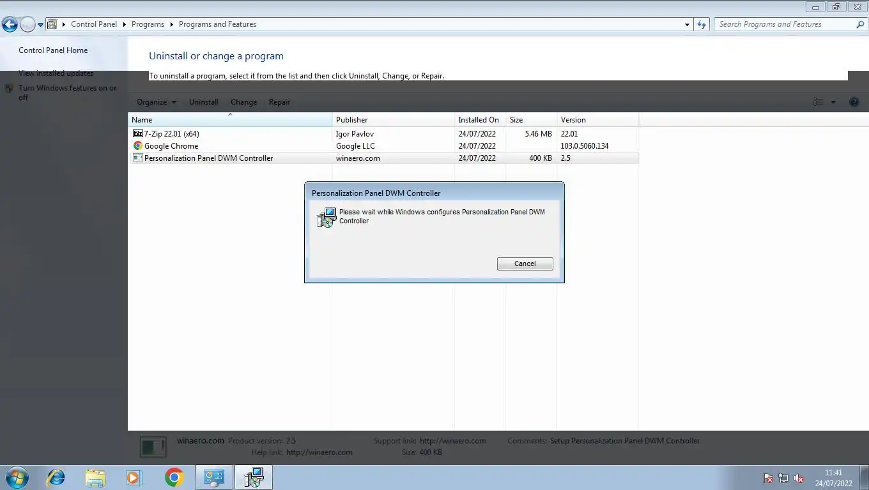Sort by the Publisher column header
Viewport: 869px width, 490px height.
pyautogui.click(x=393, y=120)
